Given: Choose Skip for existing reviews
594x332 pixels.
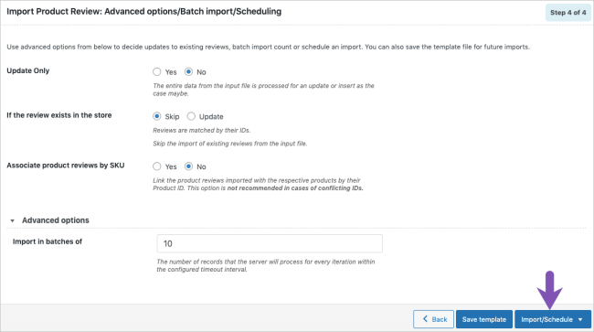Looking at the screenshot, I should click(157, 116).
